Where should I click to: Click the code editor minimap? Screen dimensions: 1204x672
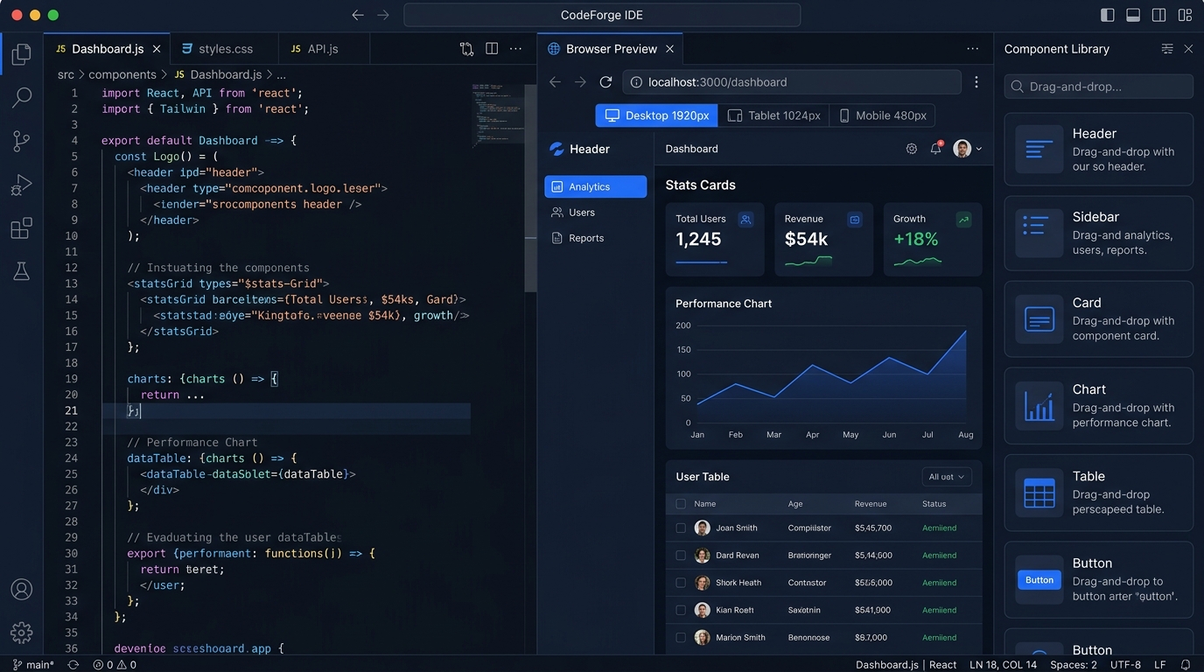(x=498, y=114)
